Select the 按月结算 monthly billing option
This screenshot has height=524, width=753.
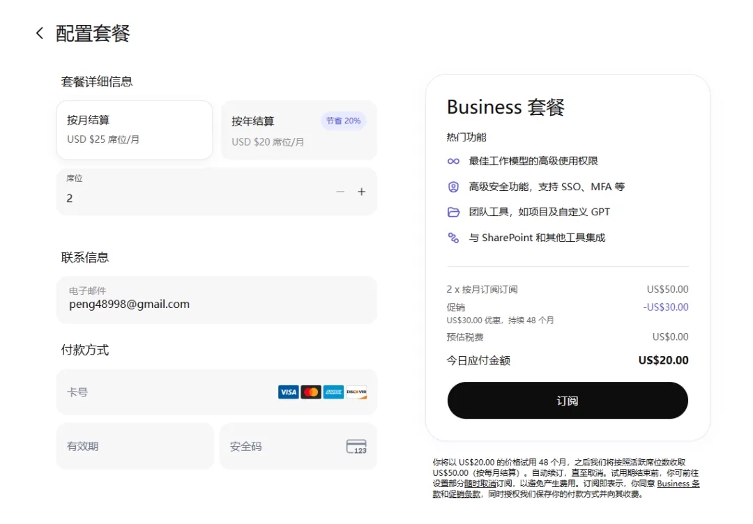pyautogui.click(x=135, y=130)
